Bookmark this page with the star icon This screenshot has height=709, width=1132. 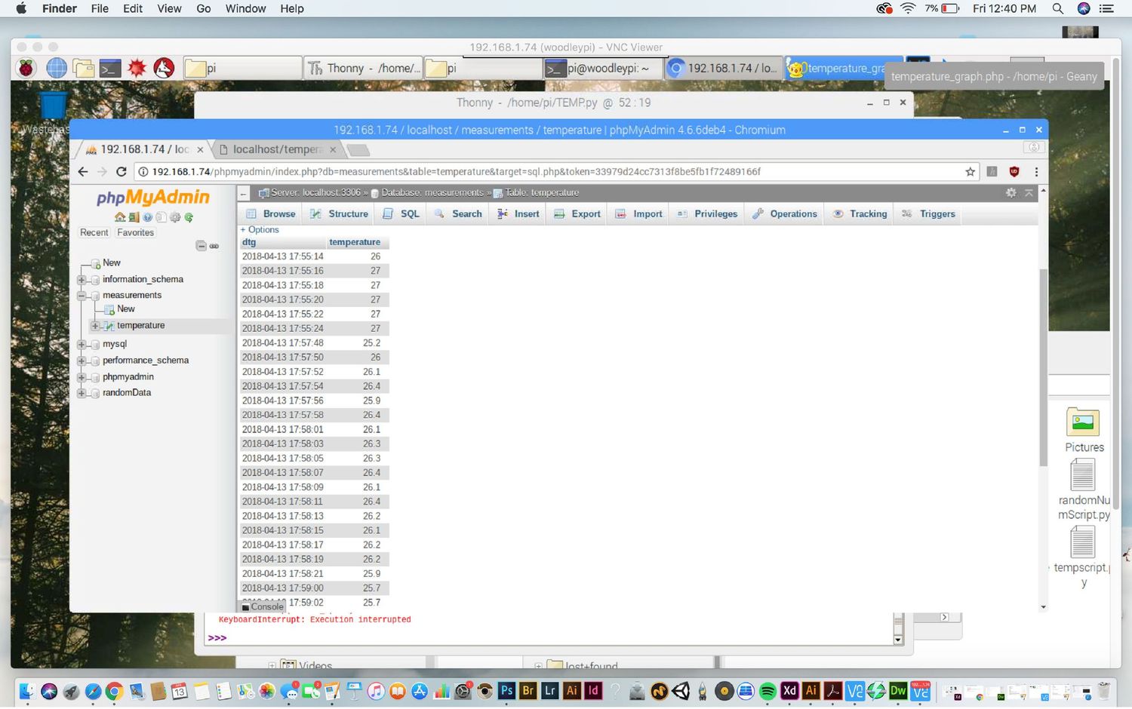(x=971, y=172)
